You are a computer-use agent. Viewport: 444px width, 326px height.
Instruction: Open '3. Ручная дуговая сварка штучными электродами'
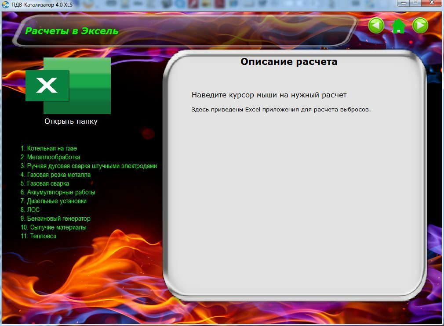(x=89, y=166)
